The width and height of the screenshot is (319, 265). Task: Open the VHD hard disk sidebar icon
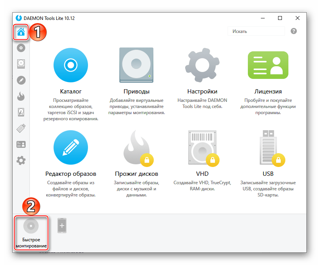tap(21, 112)
